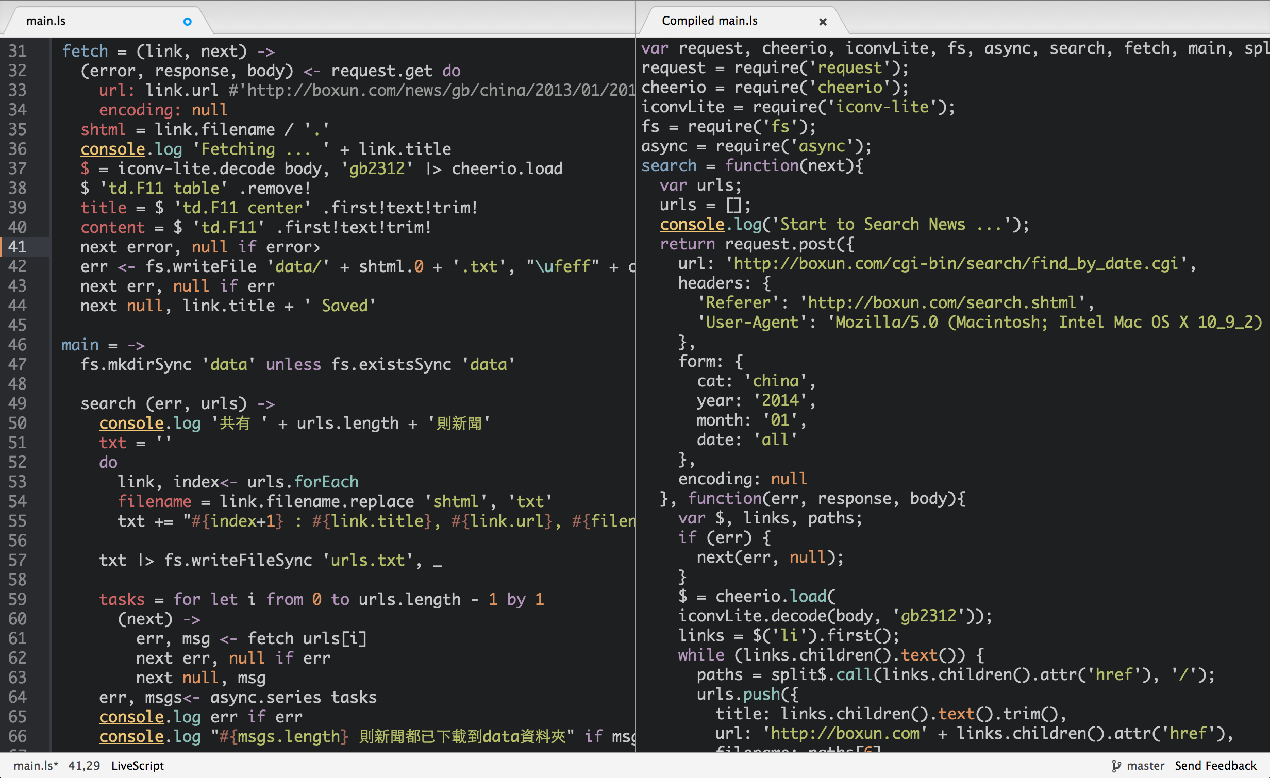This screenshot has width=1270, height=778.
Task: Click the fetch definition on line 31
Action: pyautogui.click(x=85, y=51)
